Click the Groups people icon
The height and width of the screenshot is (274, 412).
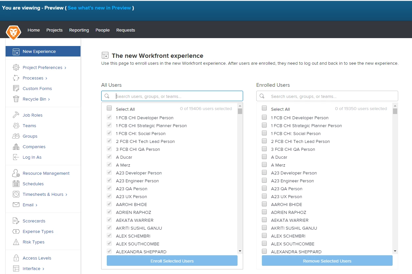tap(16, 136)
